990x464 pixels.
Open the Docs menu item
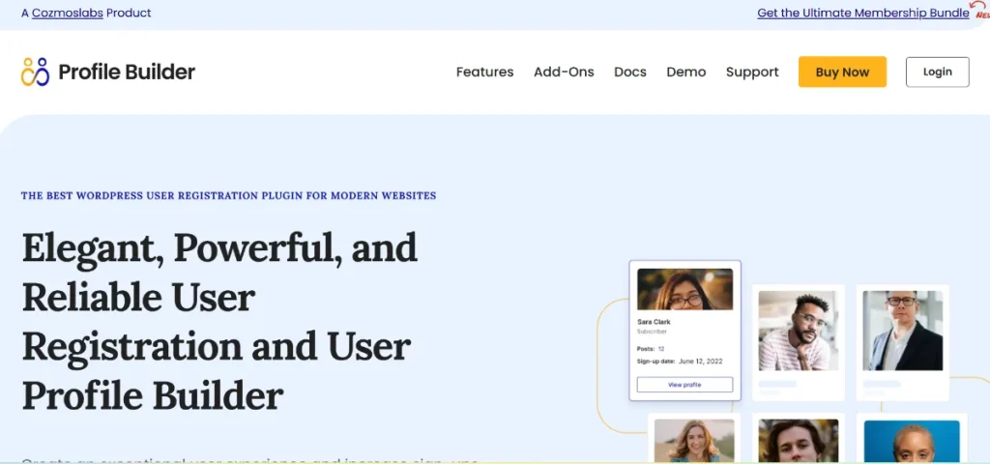[x=630, y=72]
